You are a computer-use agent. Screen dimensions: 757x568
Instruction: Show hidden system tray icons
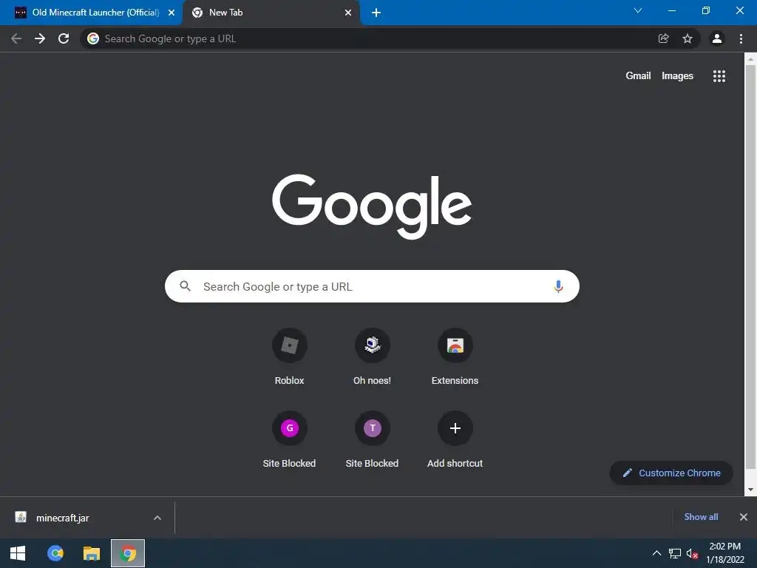coord(656,553)
